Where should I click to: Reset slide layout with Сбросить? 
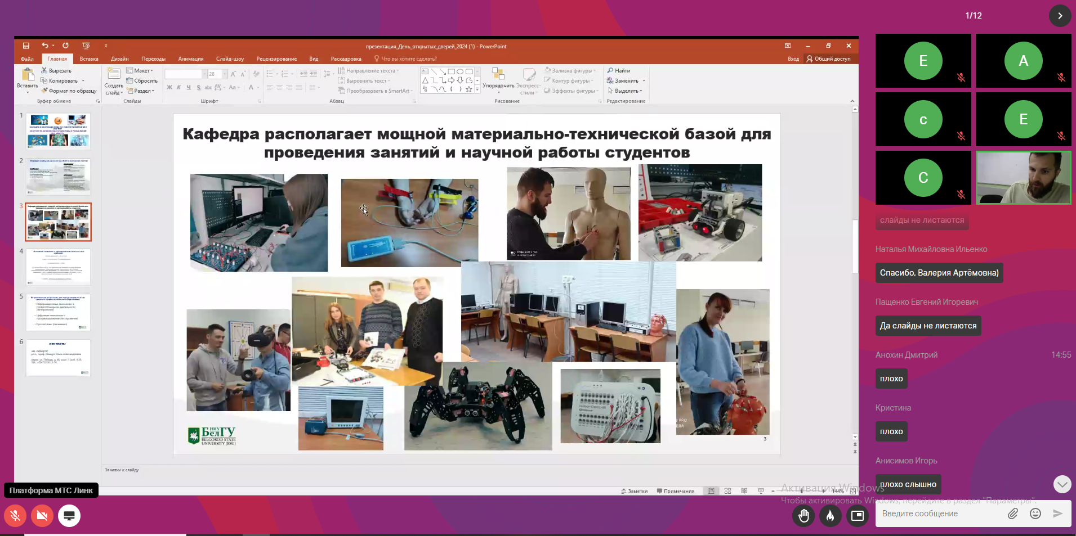click(x=142, y=81)
